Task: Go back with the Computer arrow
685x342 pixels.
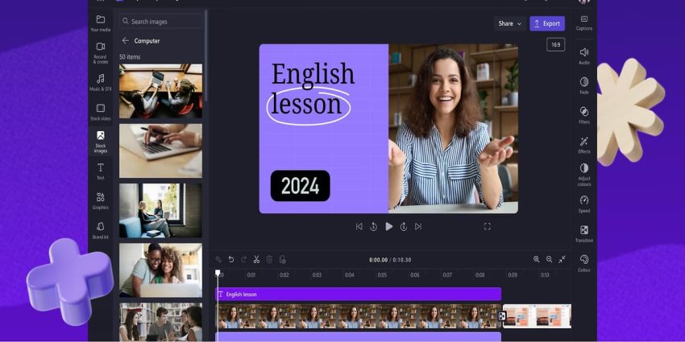Action: coord(126,40)
